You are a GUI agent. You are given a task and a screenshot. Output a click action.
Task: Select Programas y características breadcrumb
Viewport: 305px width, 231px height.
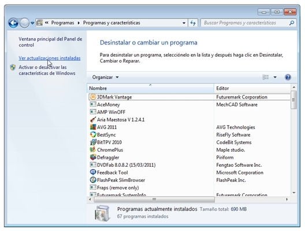[111, 23]
